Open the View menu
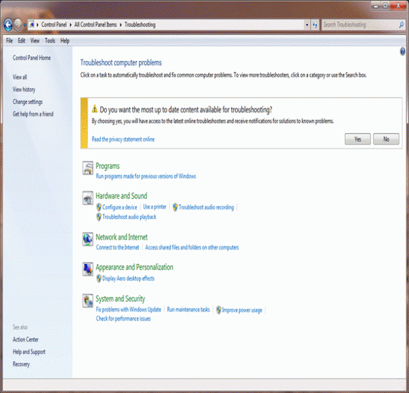409x393 pixels. 35,41
